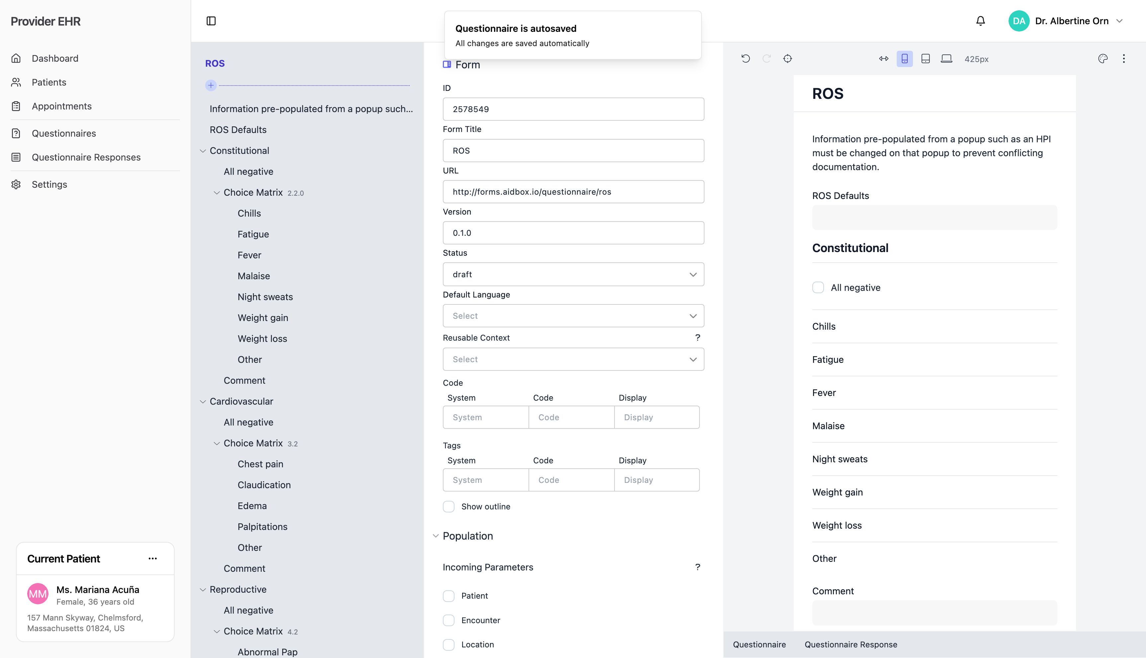Select the laptop device preview icon

click(946, 59)
